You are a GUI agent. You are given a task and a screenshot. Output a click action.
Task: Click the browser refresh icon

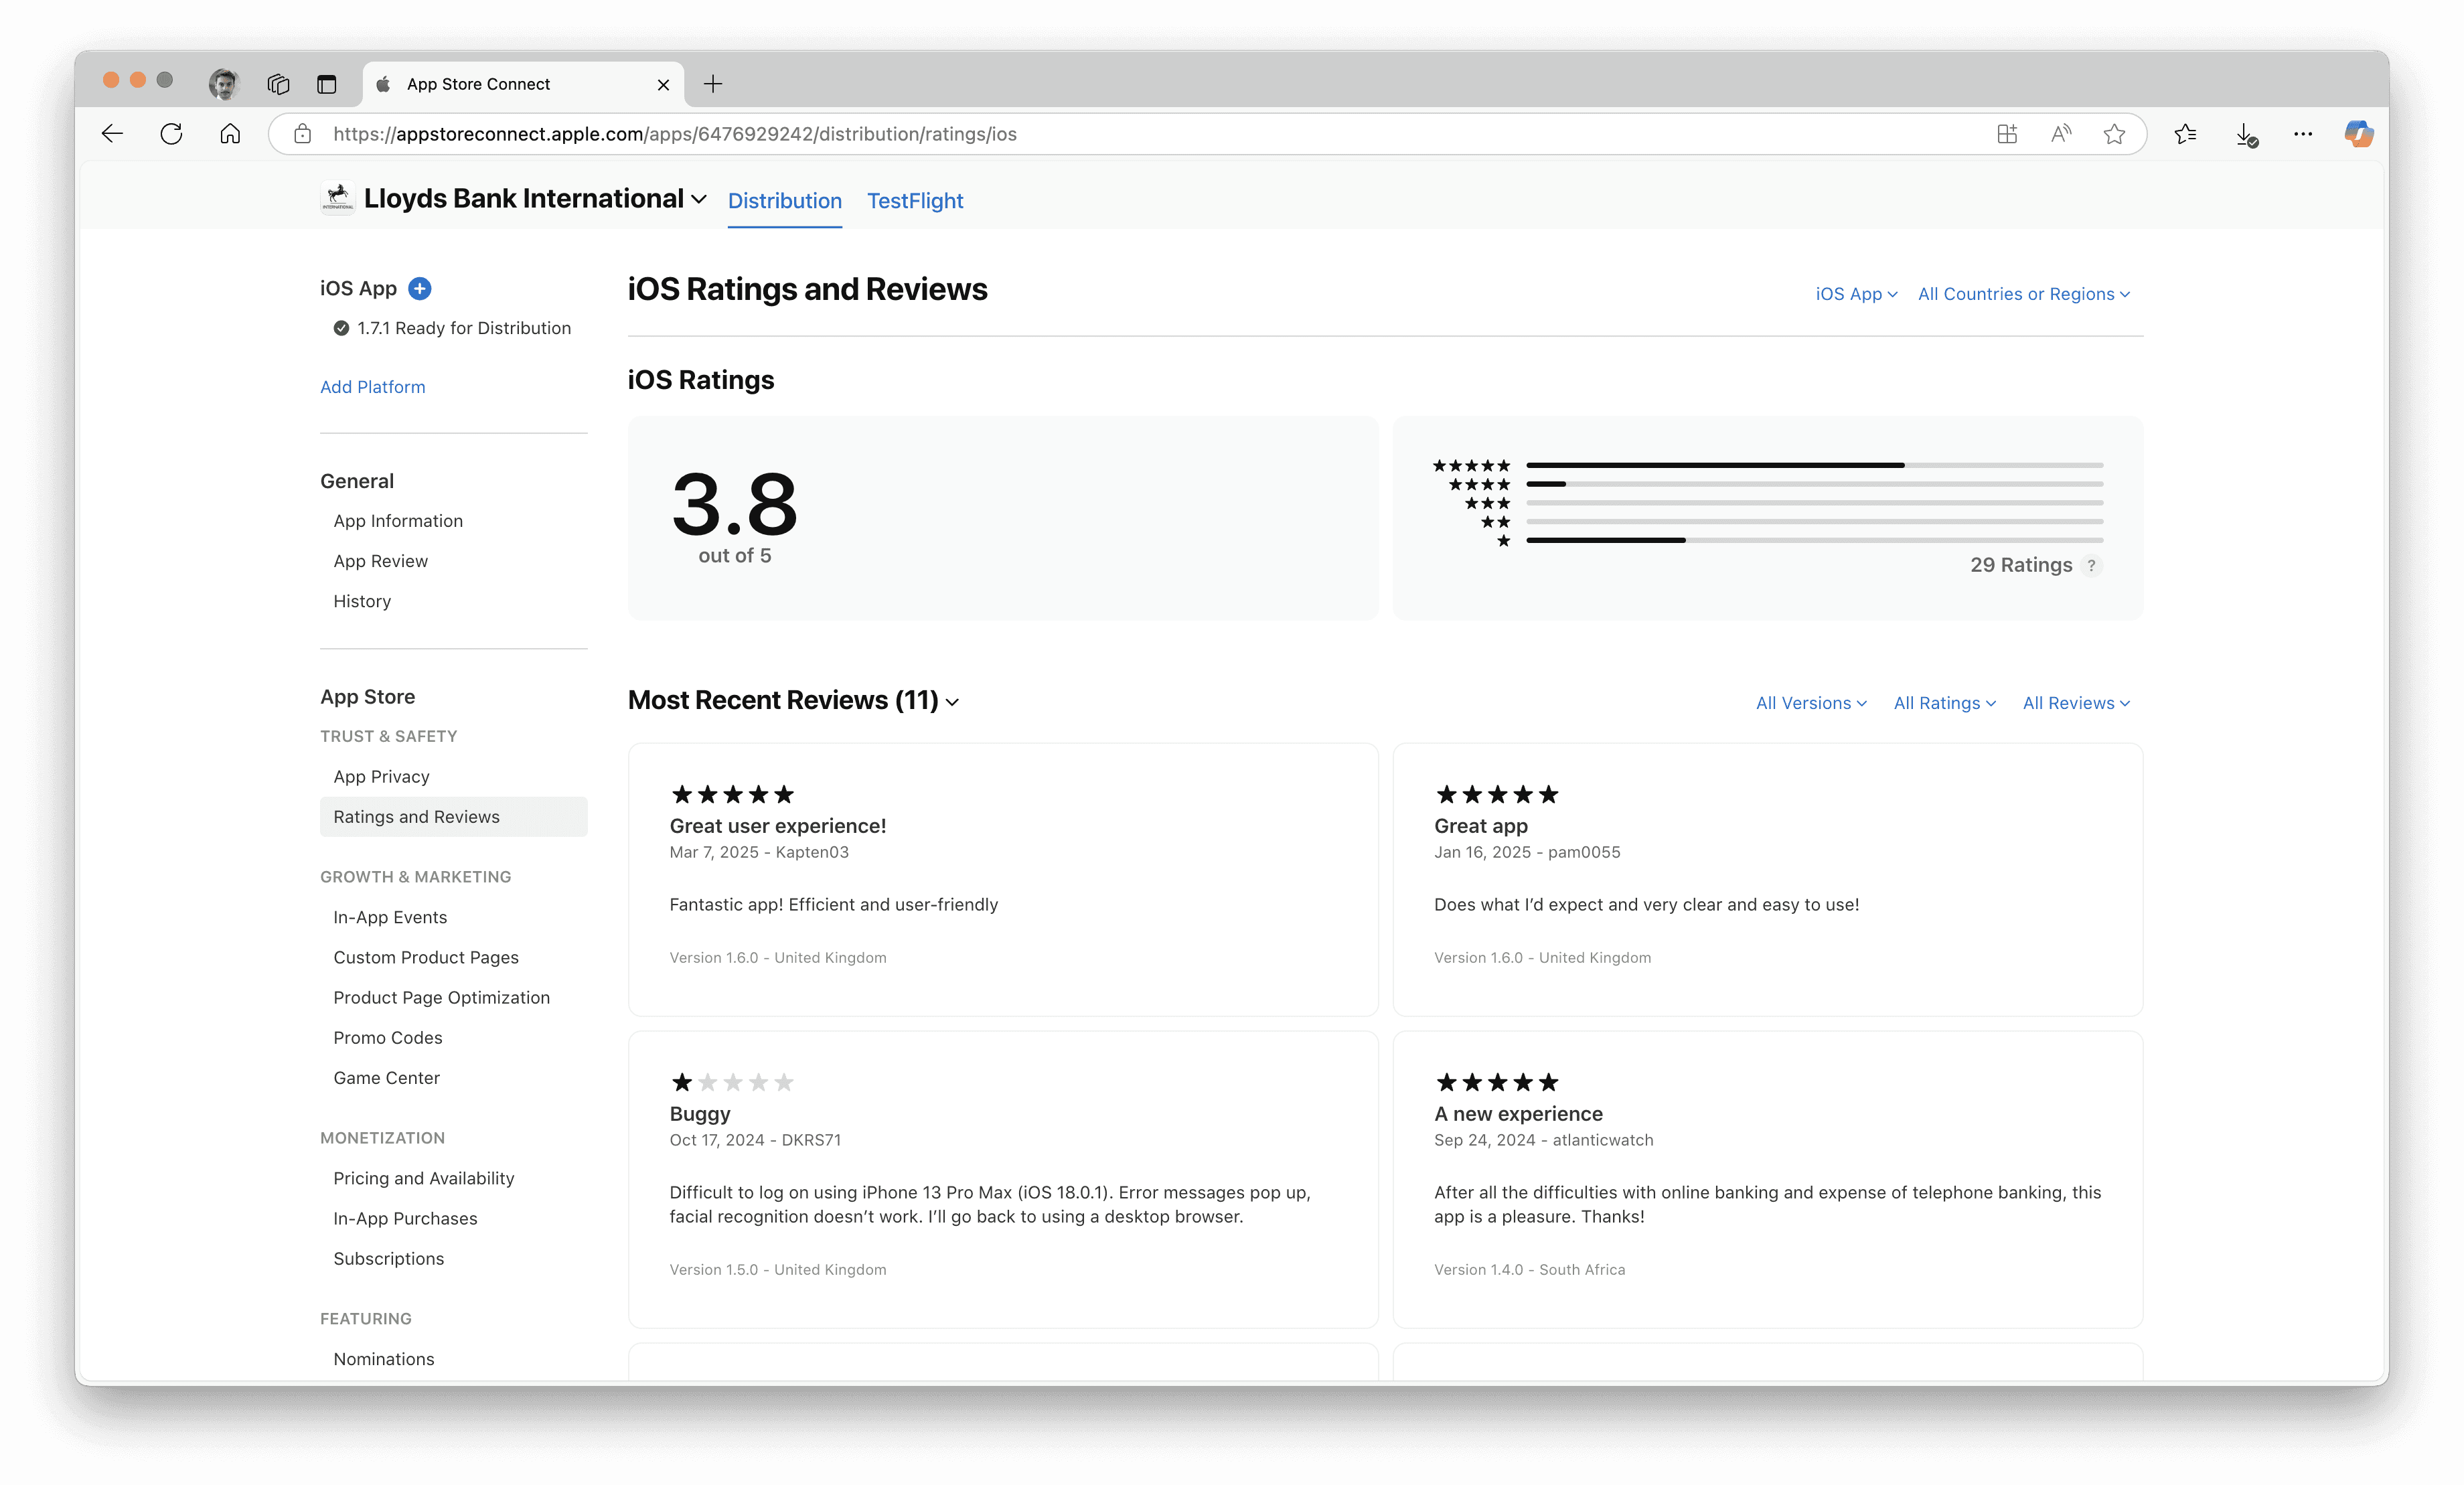click(171, 134)
